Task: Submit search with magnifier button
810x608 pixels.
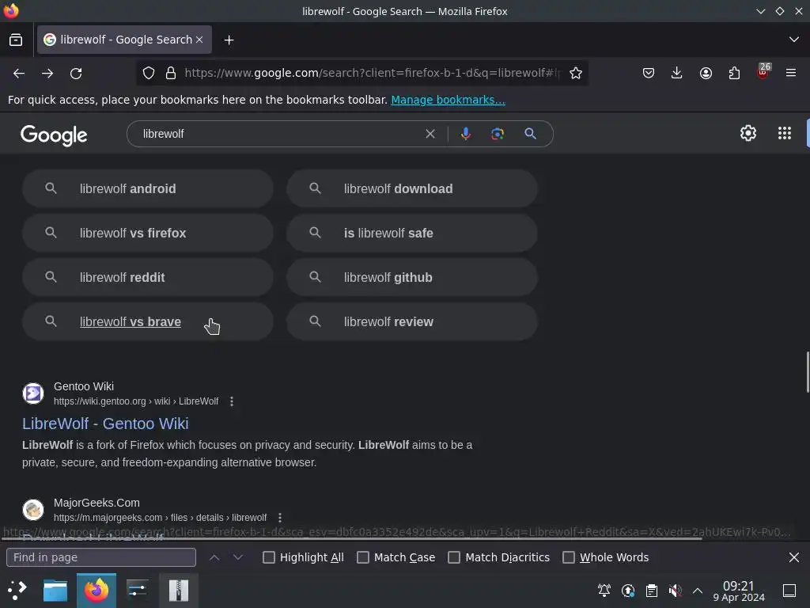Action: point(530,134)
